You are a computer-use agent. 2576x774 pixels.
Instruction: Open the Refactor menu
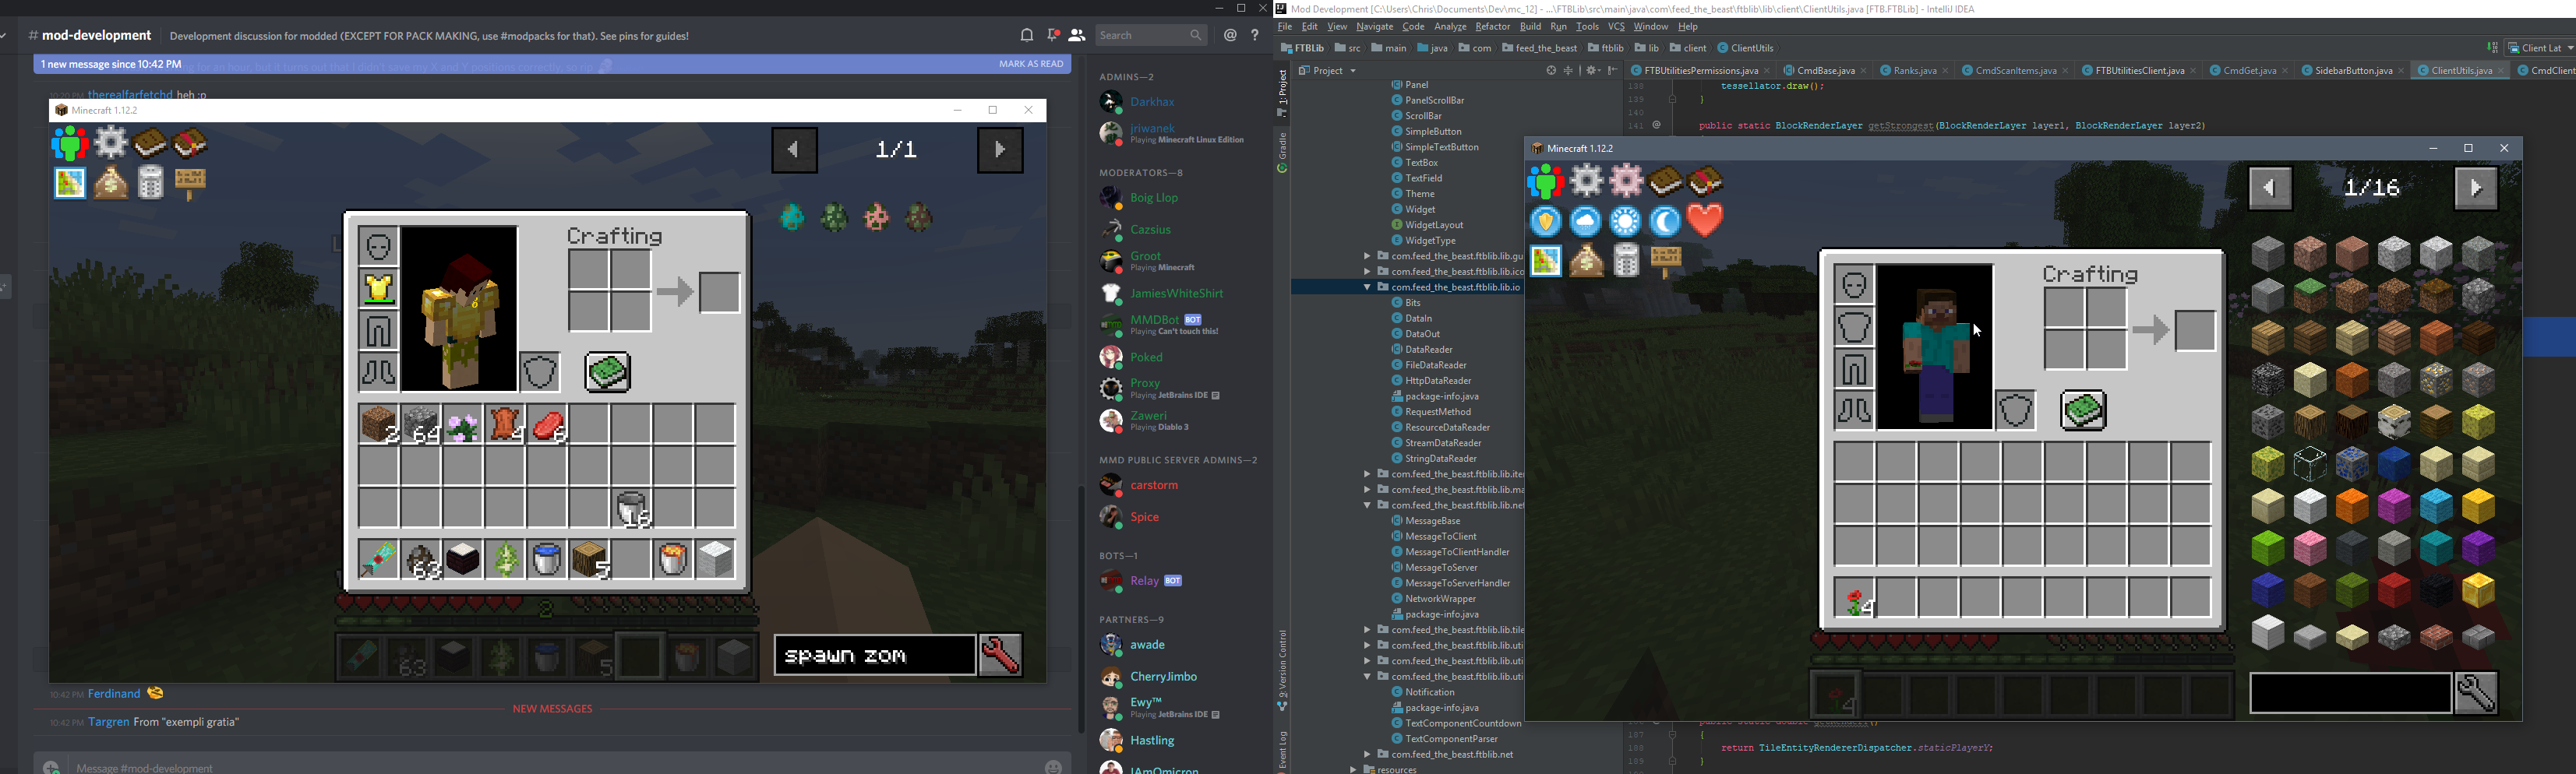(1492, 27)
